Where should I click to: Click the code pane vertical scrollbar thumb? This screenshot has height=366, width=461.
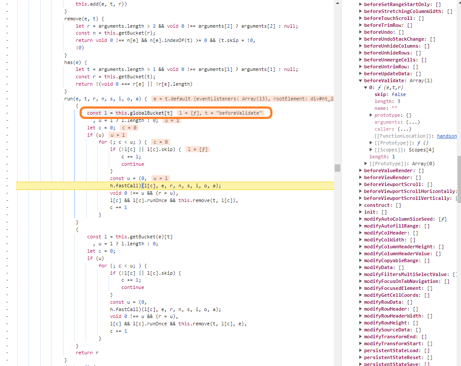[337, 168]
